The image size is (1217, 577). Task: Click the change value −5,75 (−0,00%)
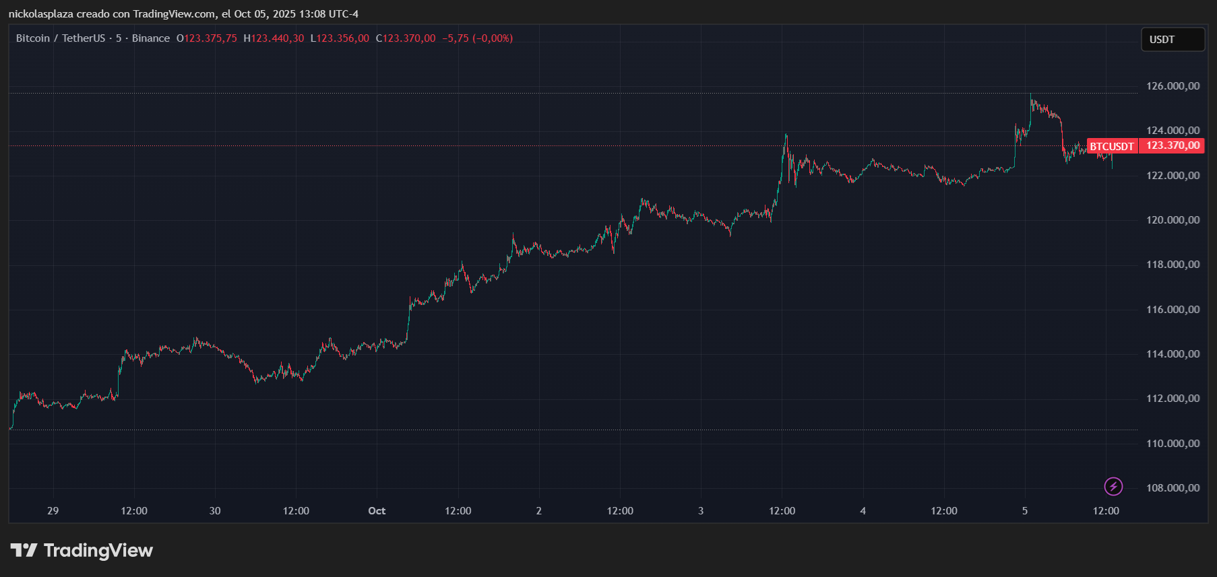[x=477, y=38]
